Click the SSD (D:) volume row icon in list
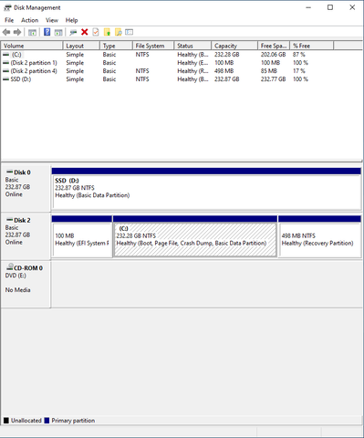Image resolution: width=364 pixels, height=438 pixels. pos(5,79)
